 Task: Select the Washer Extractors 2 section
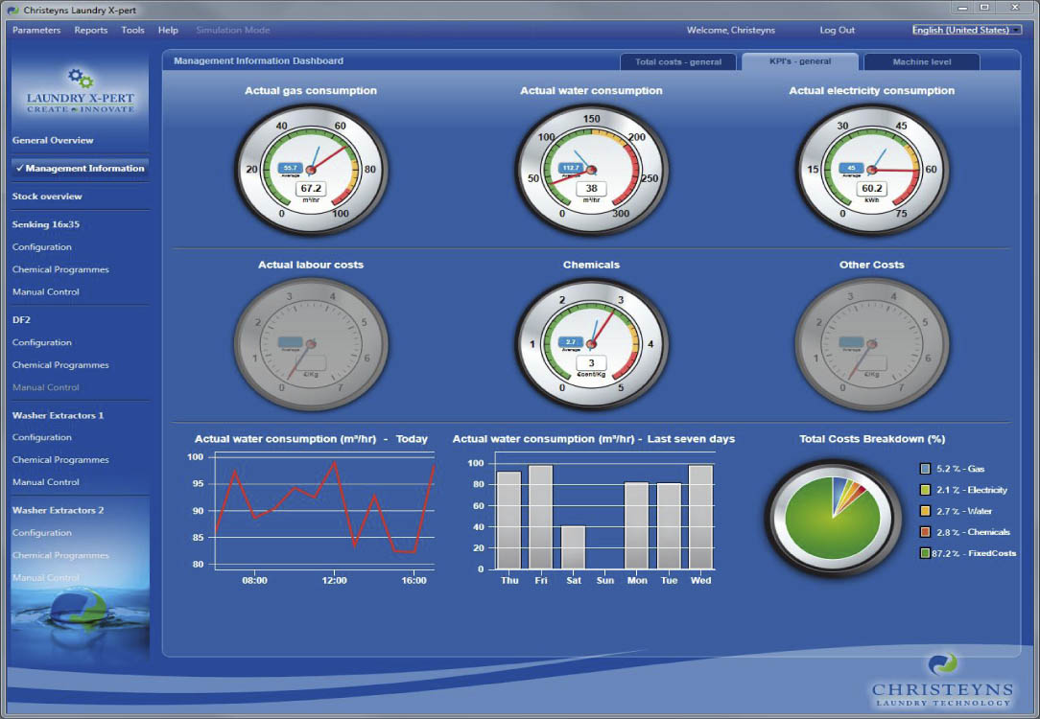tap(58, 510)
